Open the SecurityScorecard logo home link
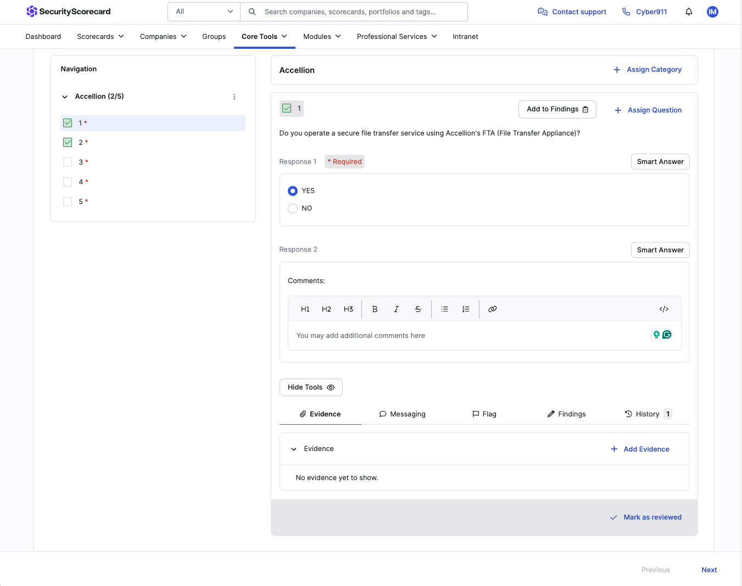 pos(69,12)
